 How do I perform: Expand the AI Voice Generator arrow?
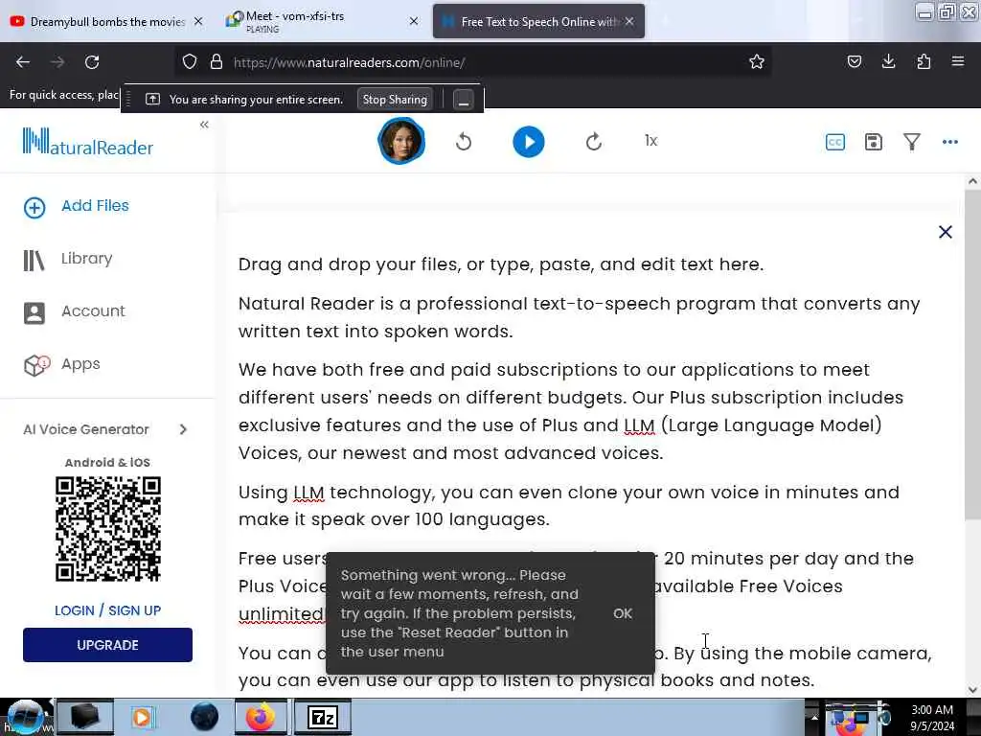point(183,429)
